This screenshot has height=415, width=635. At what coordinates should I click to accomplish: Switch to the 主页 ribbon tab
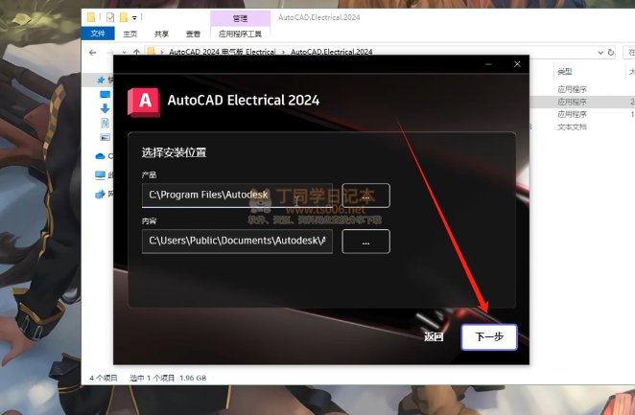130,34
